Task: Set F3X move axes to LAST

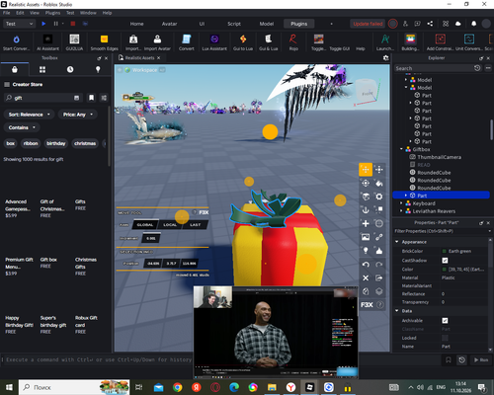Action: (195, 225)
